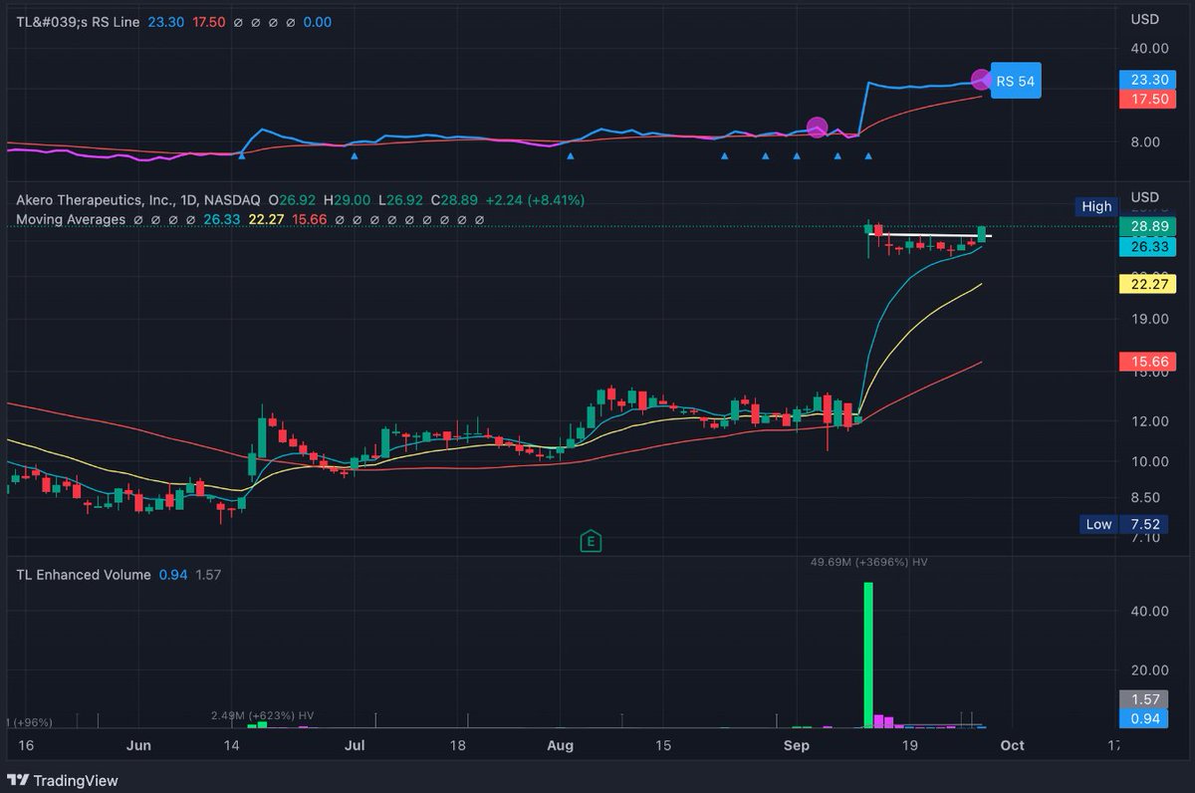Image resolution: width=1195 pixels, height=793 pixels.
Task: Click the RS 54 label badge
Action: (1015, 81)
